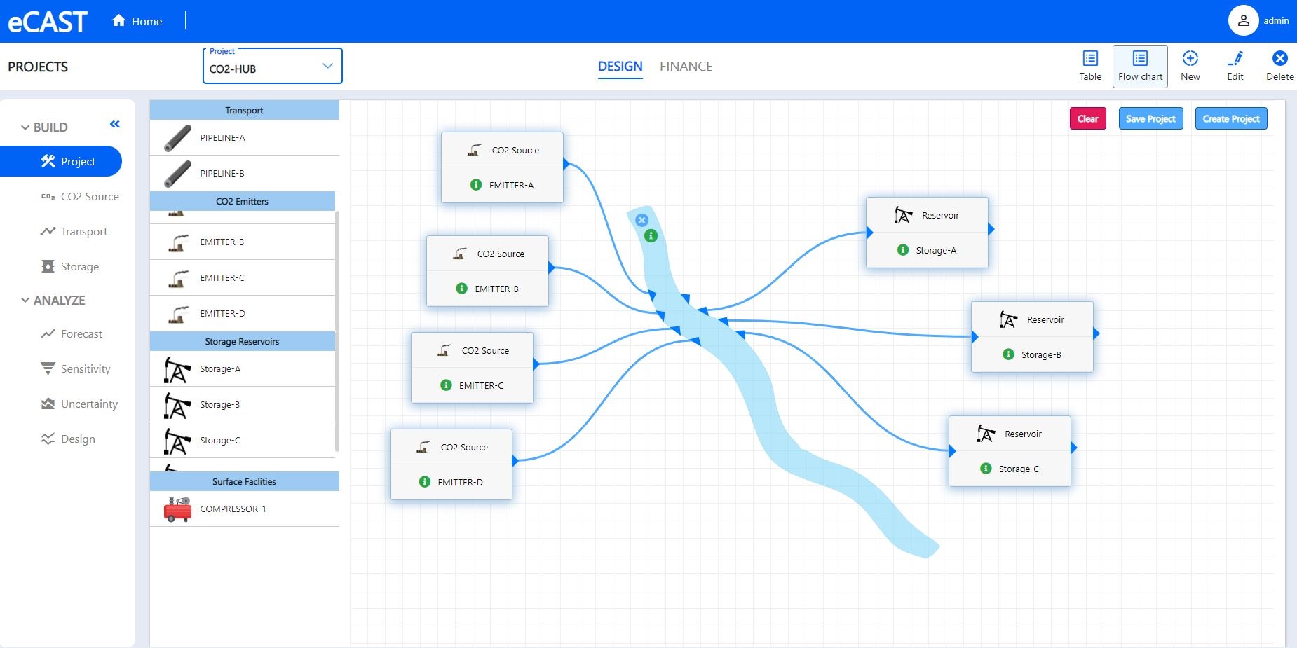The height and width of the screenshot is (648, 1297).
Task: Click info icon on EMITTER-A node
Action: [x=476, y=185]
